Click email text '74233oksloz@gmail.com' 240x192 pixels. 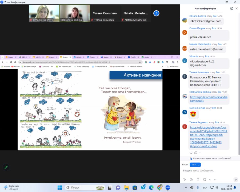tap(206, 21)
